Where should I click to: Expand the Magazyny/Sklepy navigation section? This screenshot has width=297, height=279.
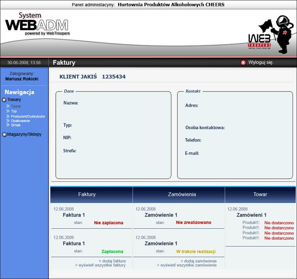click(24, 134)
